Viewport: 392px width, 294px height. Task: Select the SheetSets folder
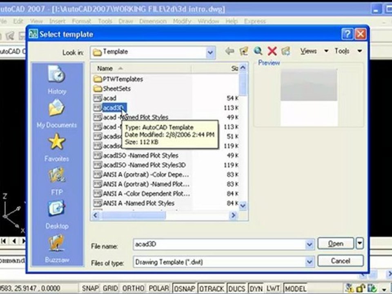(x=112, y=89)
